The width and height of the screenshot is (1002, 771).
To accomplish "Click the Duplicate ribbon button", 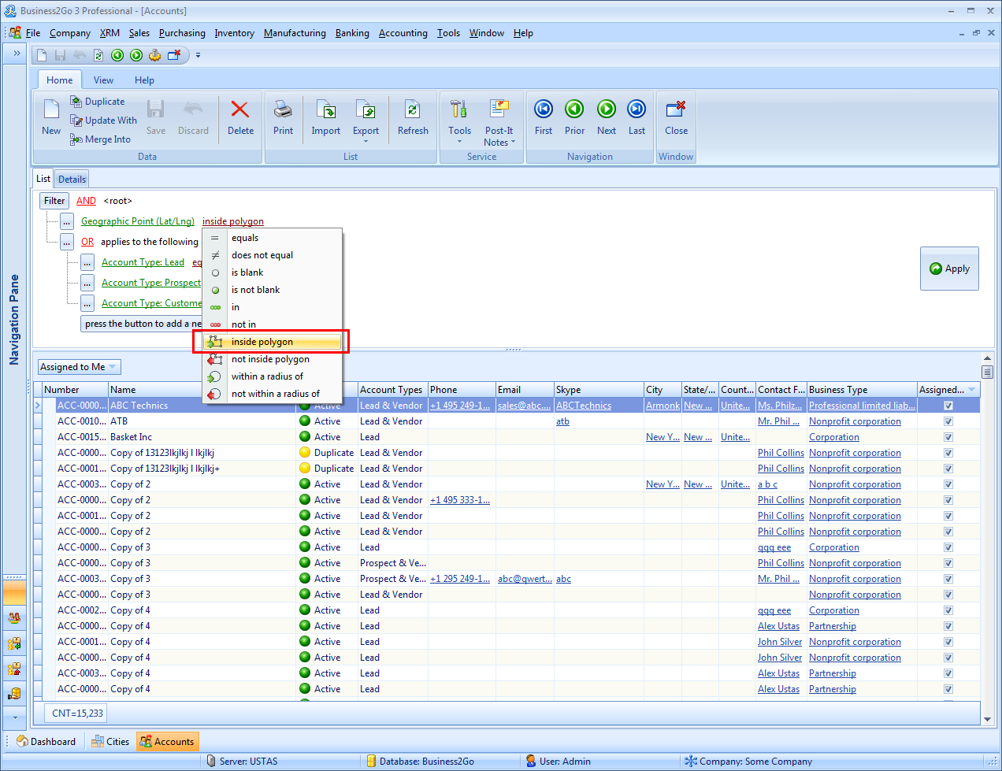I will 98,102.
